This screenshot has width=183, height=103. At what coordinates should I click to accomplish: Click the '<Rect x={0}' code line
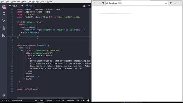point(54,30)
